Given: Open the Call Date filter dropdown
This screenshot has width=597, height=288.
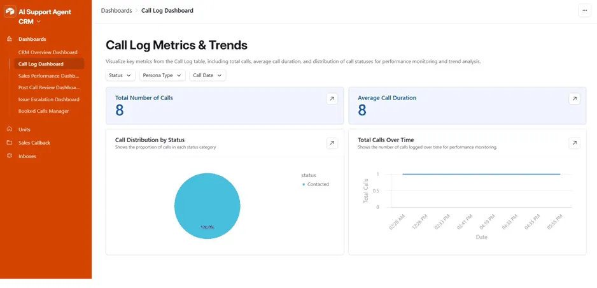Looking at the screenshot, I should (x=207, y=75).
